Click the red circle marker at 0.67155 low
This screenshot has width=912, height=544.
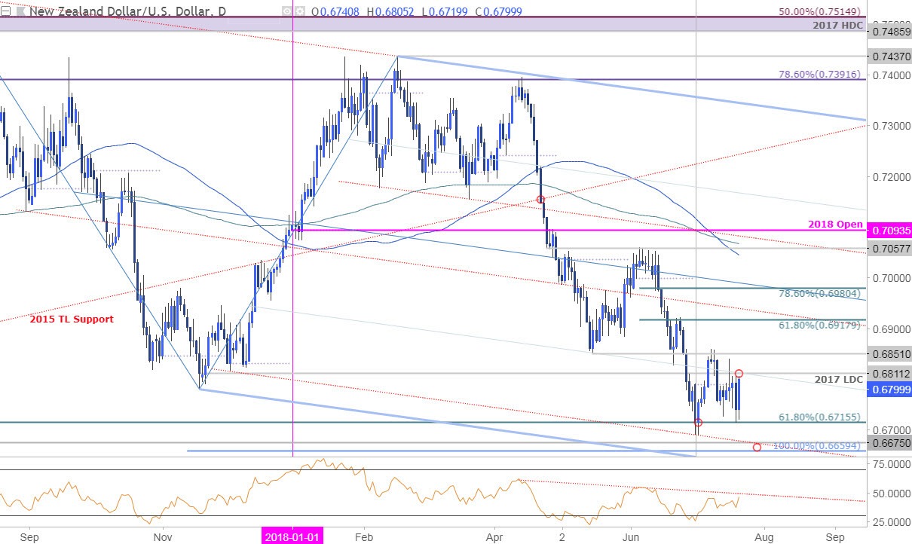(x=699, y=422)
